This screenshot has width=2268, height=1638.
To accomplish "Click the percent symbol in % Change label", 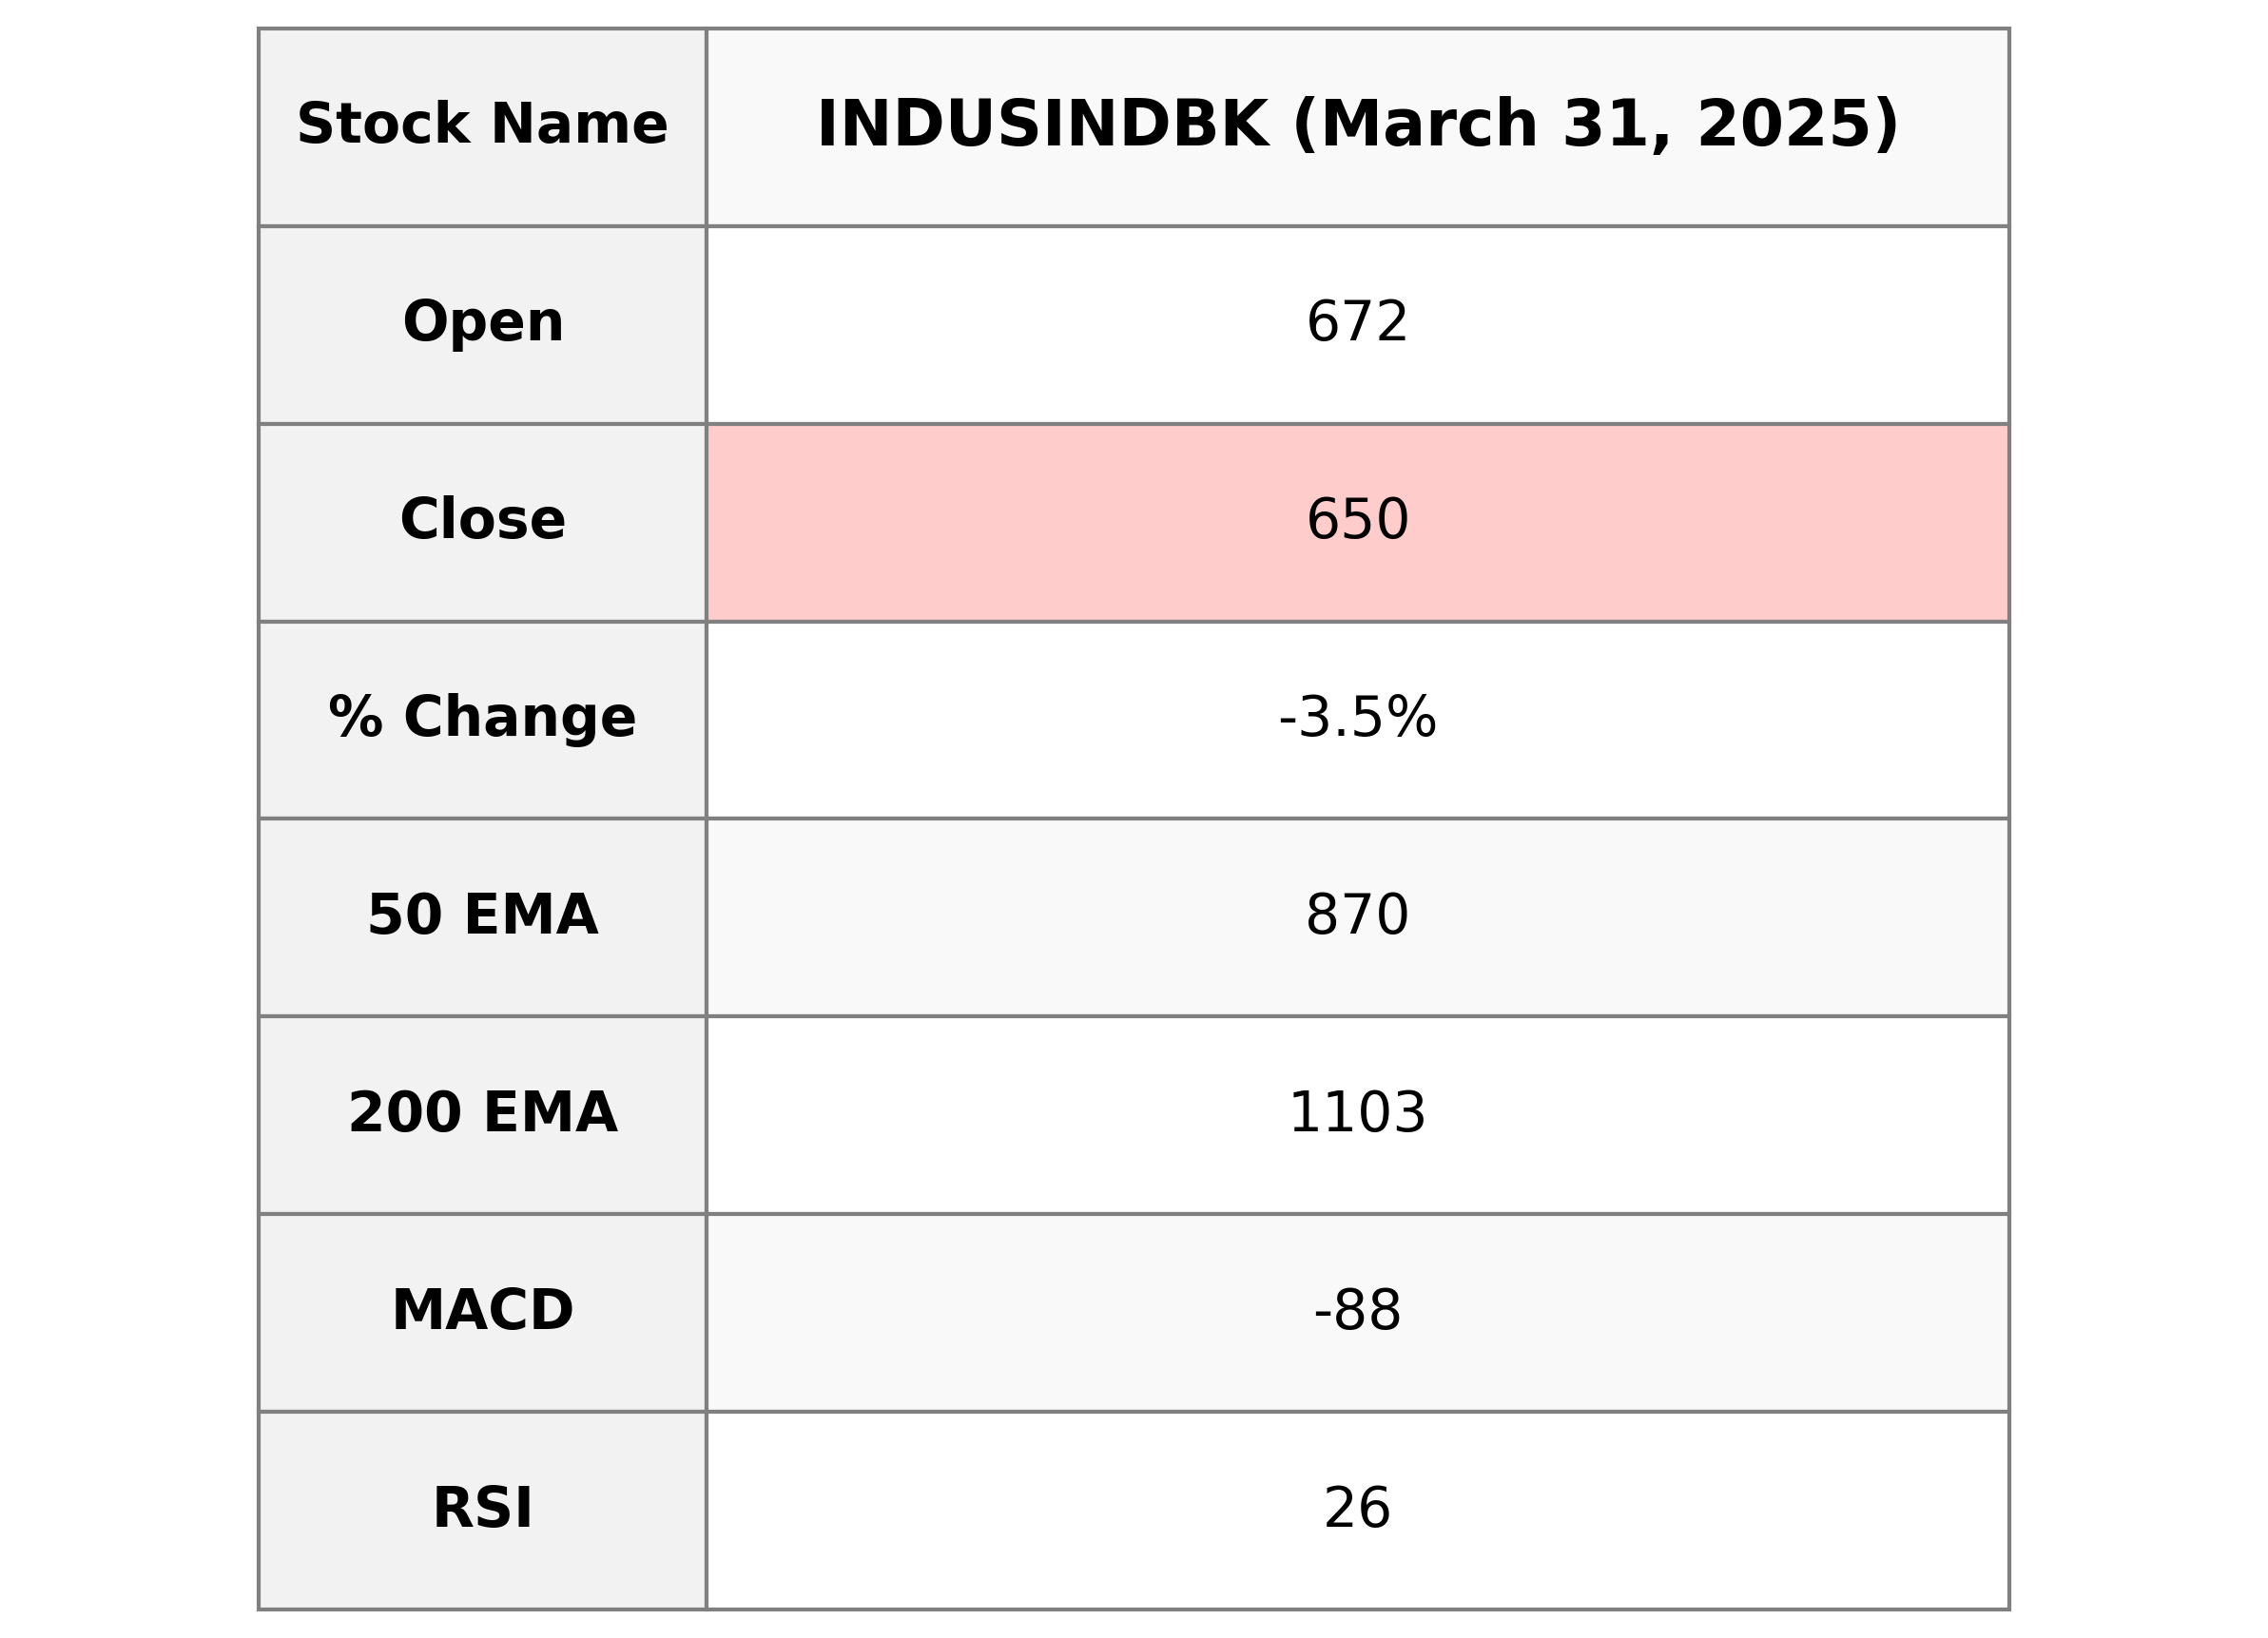I will click(x=355, y=717).
